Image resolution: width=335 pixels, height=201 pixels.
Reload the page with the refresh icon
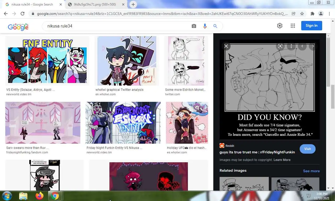tap(23, 14)
